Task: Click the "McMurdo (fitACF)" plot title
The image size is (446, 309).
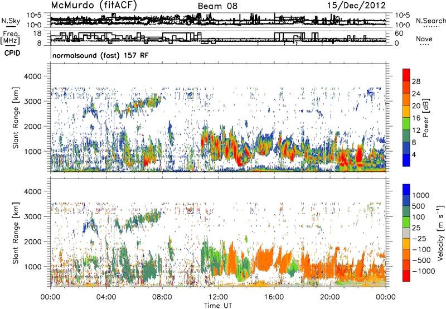Action: click(x=94, y=6)
